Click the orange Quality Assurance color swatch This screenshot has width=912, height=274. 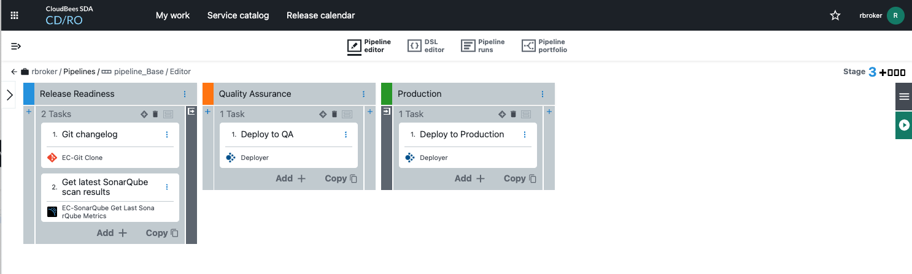tap(208, 94)
